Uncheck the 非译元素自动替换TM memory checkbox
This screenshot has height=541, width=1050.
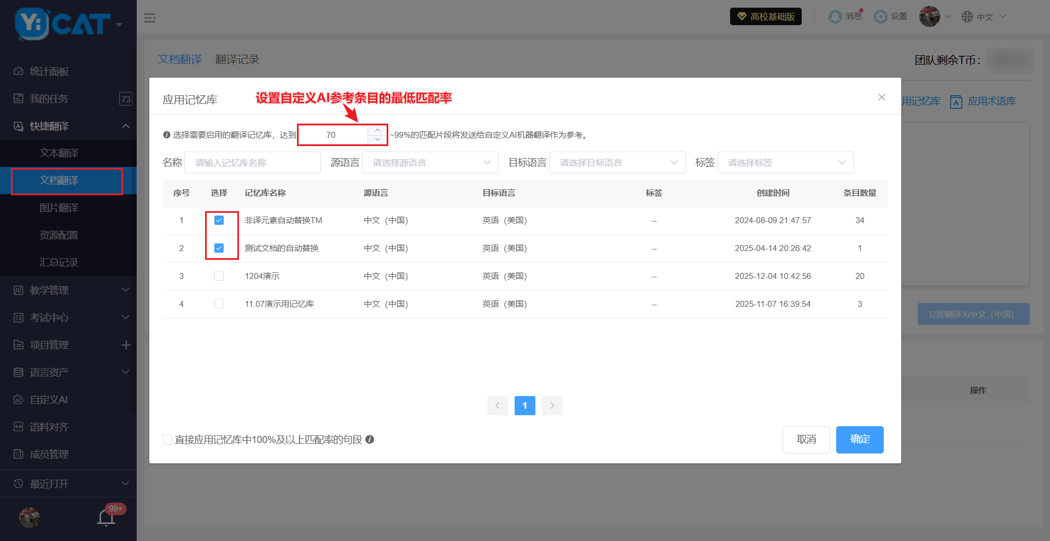(219, 220)
